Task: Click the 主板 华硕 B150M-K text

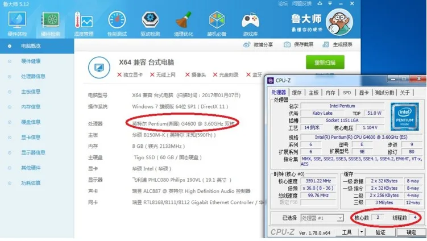Action: point(174,135)
